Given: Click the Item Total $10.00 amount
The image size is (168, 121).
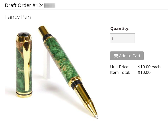Looking at the screenshot, I should pos(144,72).
